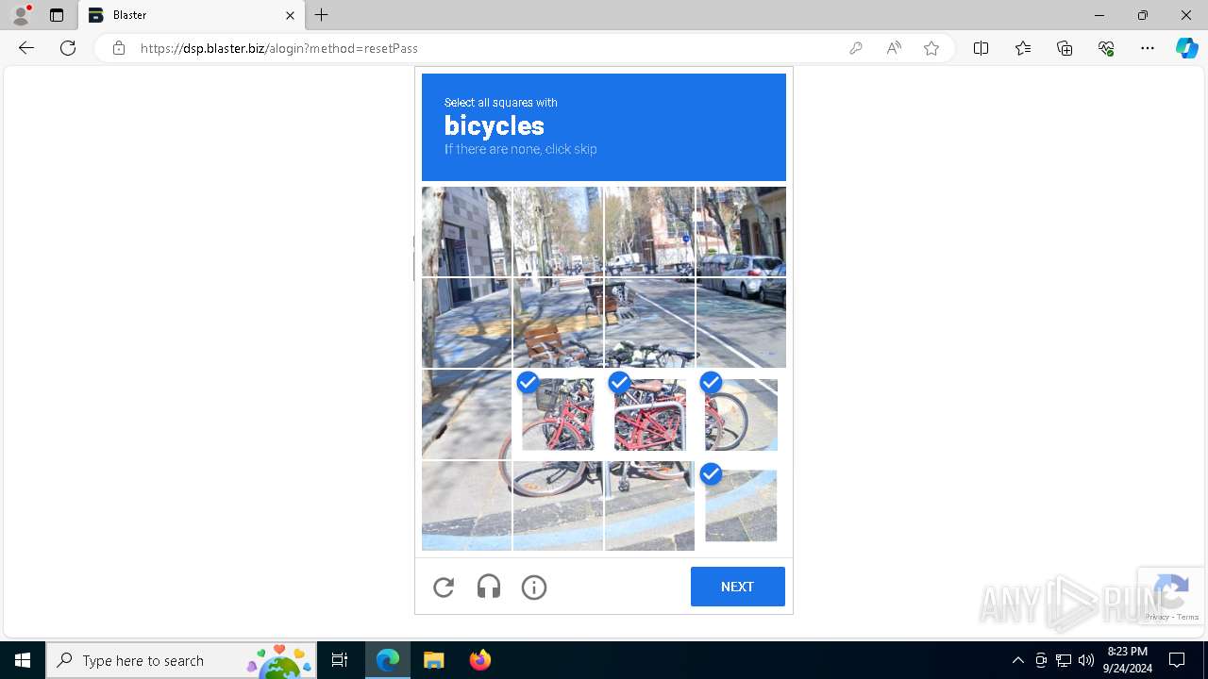This screenshot has width=1208, height=679.
Task: Show hidden tray icons chevron
Action: tap(1017, 660)
